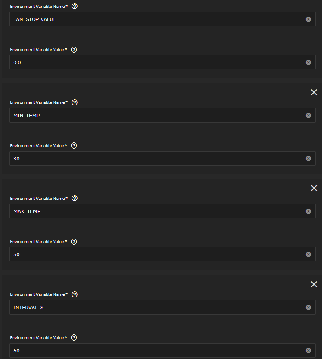This screenshot has width=322, height=359.
Task: Show help for INTERVAL_S variable value
Action: coord(74,337)
